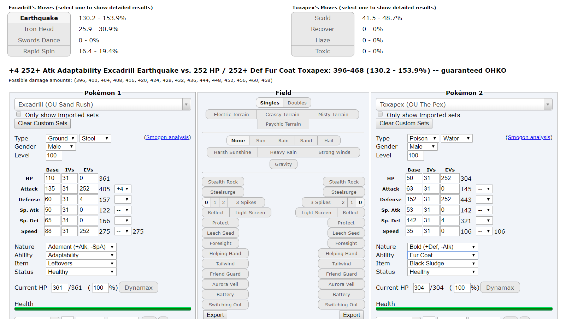
Task: Select Excadrill's Rapid Spin move
Action: (x=39, y=51)
